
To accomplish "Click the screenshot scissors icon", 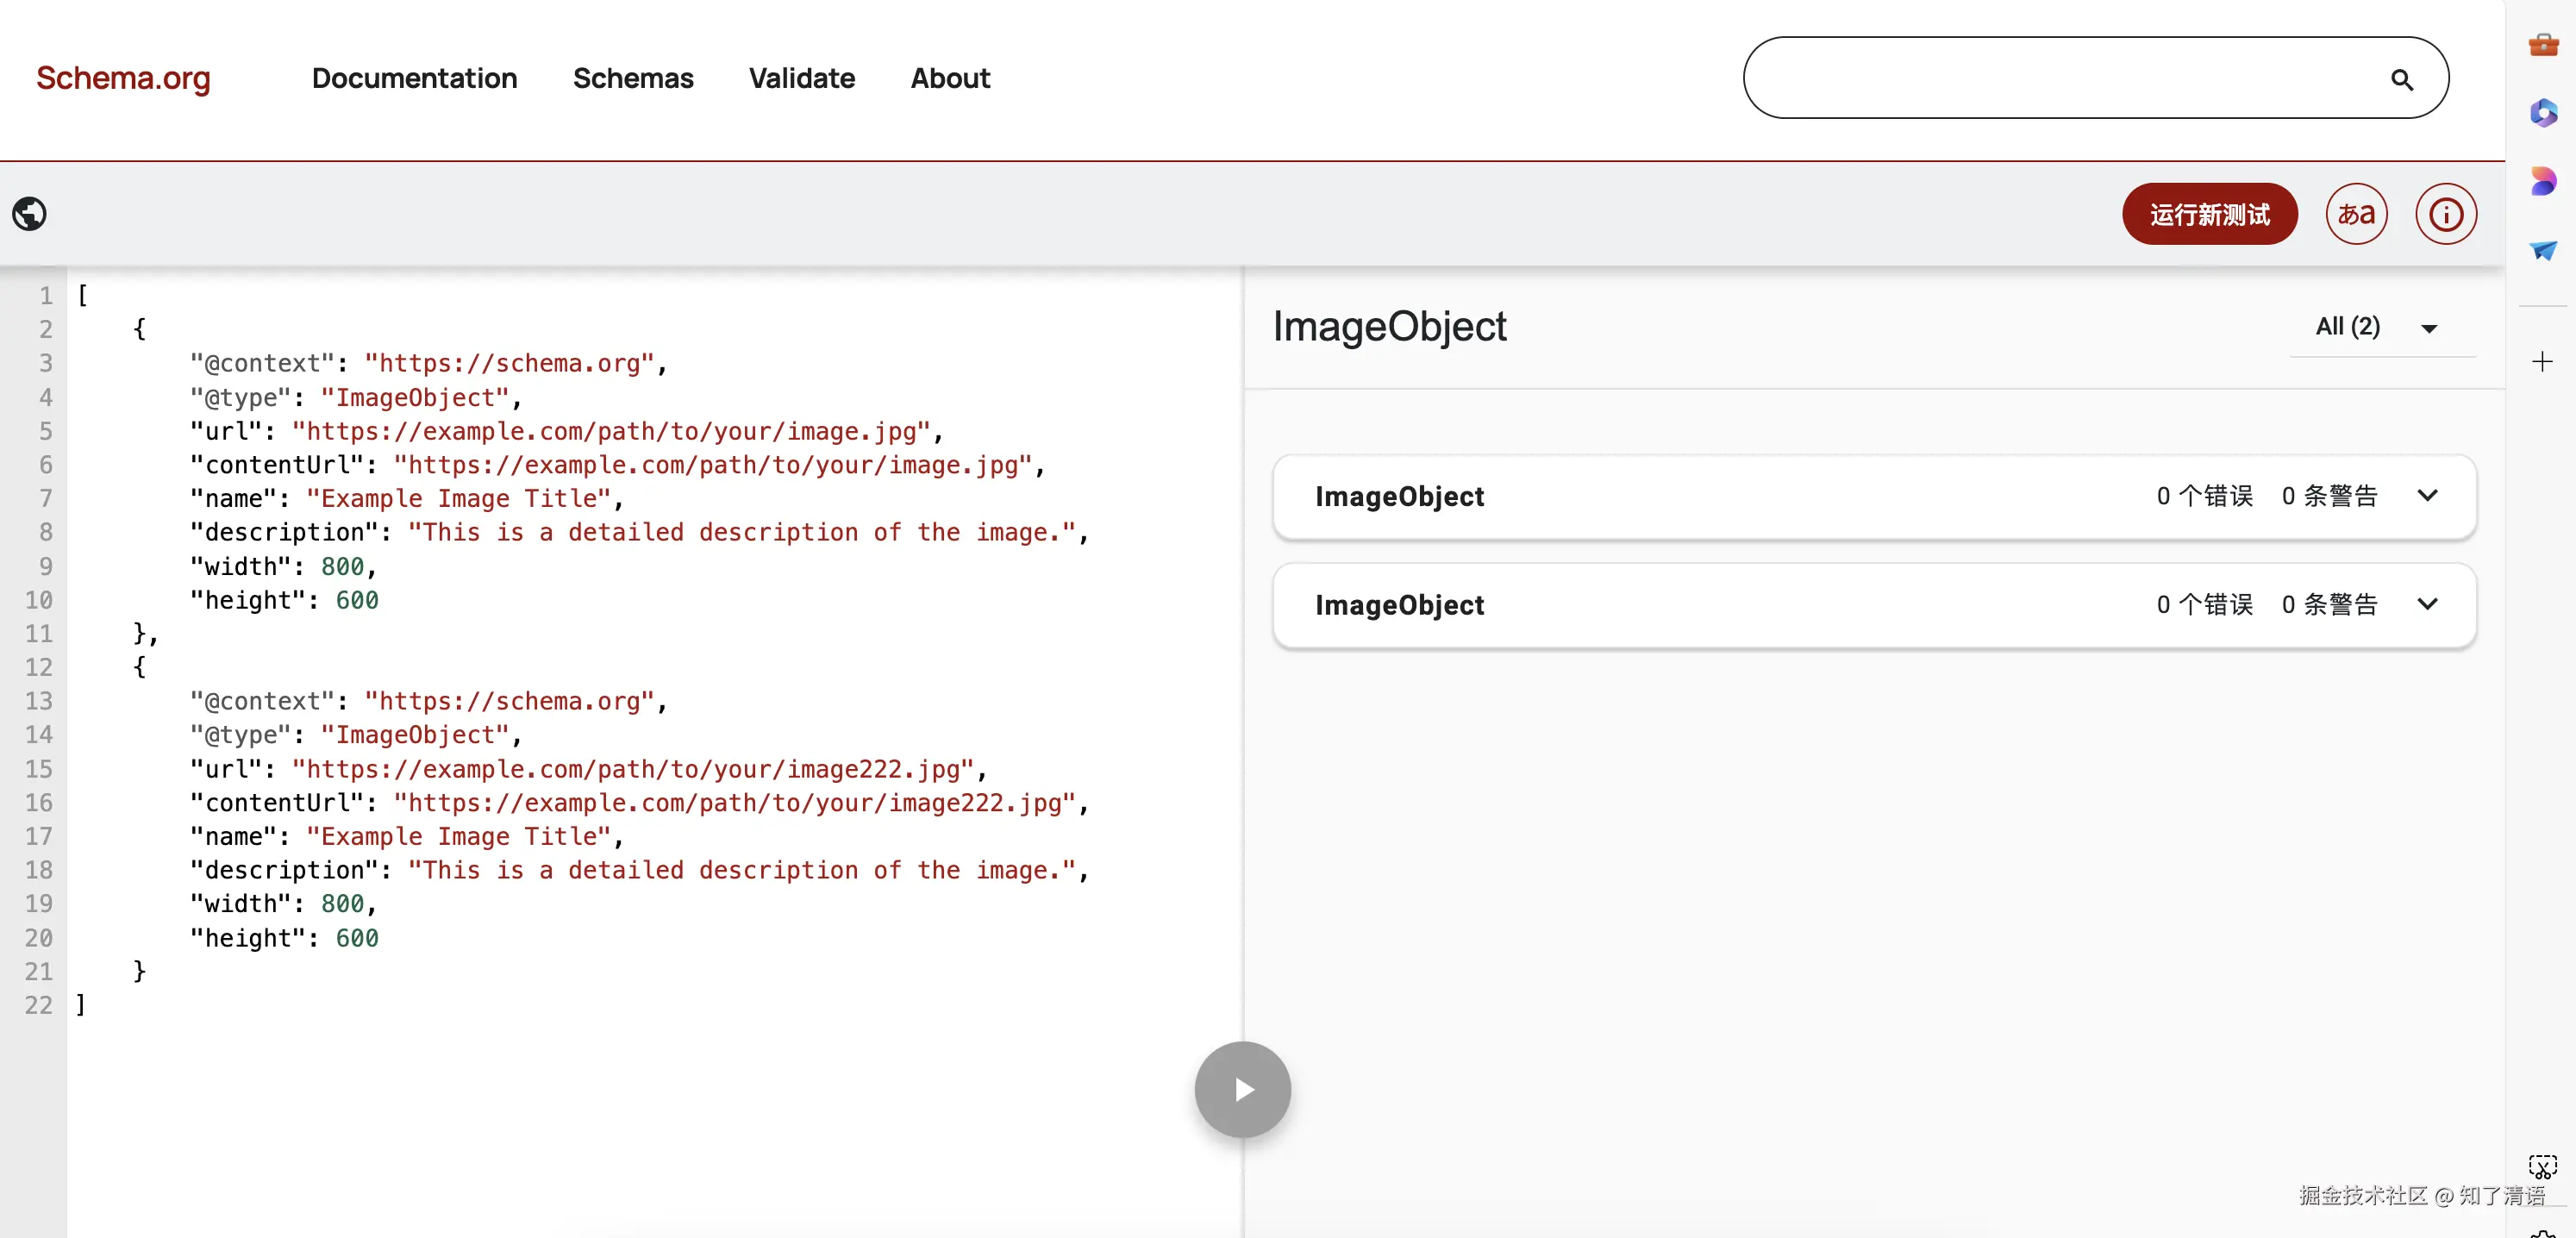I will tap(2542, 1166).
